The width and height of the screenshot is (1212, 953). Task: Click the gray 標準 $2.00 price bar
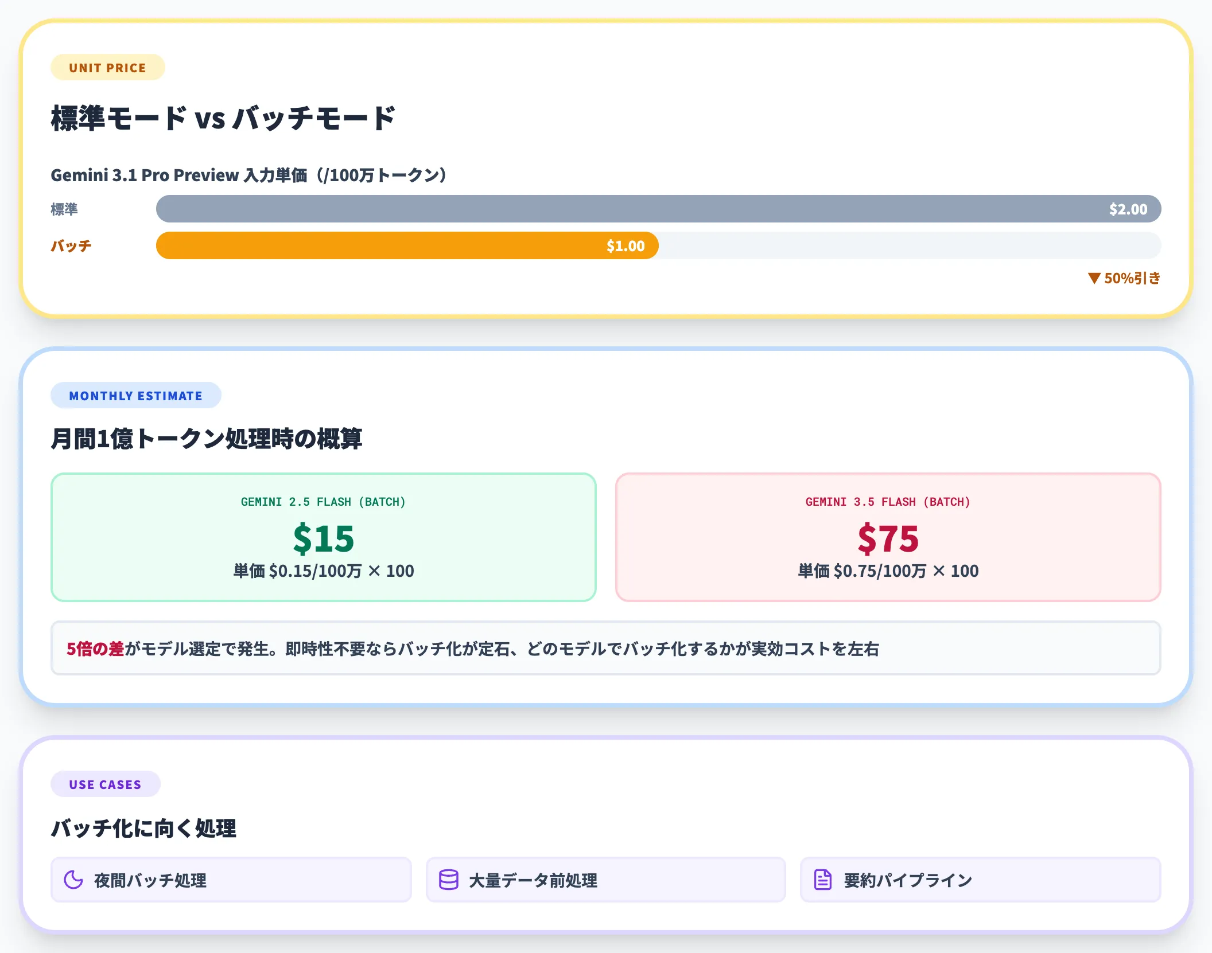click(x=659, y=209)
